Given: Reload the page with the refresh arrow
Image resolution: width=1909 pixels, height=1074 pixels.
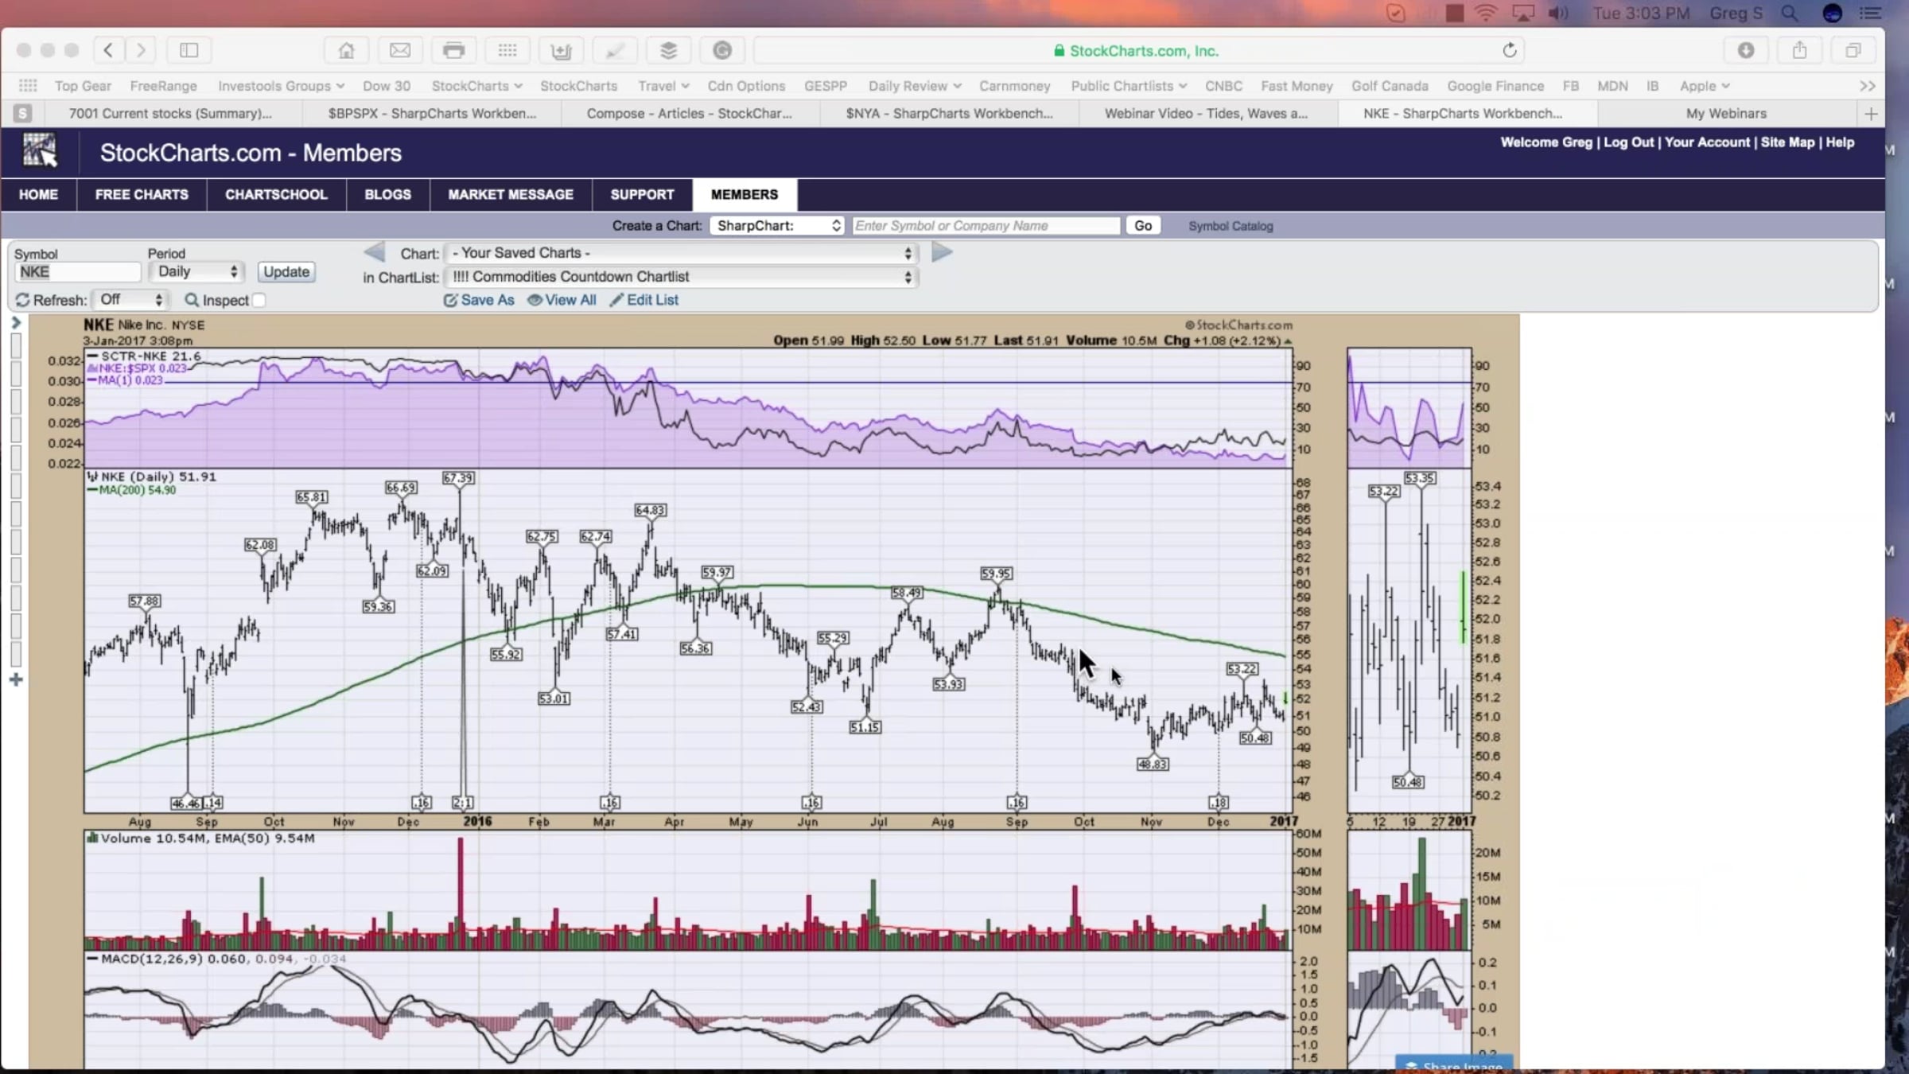Looking at the screenshot, I should coord(1510,50).
